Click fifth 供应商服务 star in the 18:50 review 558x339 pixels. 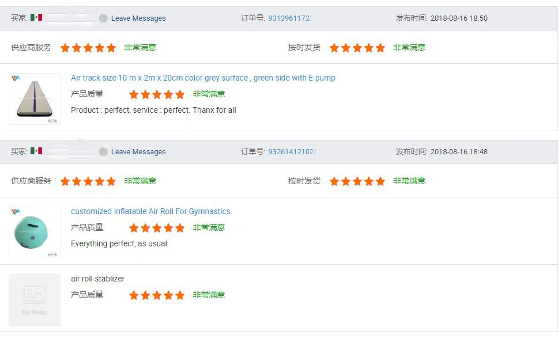(x=111, y=48)
